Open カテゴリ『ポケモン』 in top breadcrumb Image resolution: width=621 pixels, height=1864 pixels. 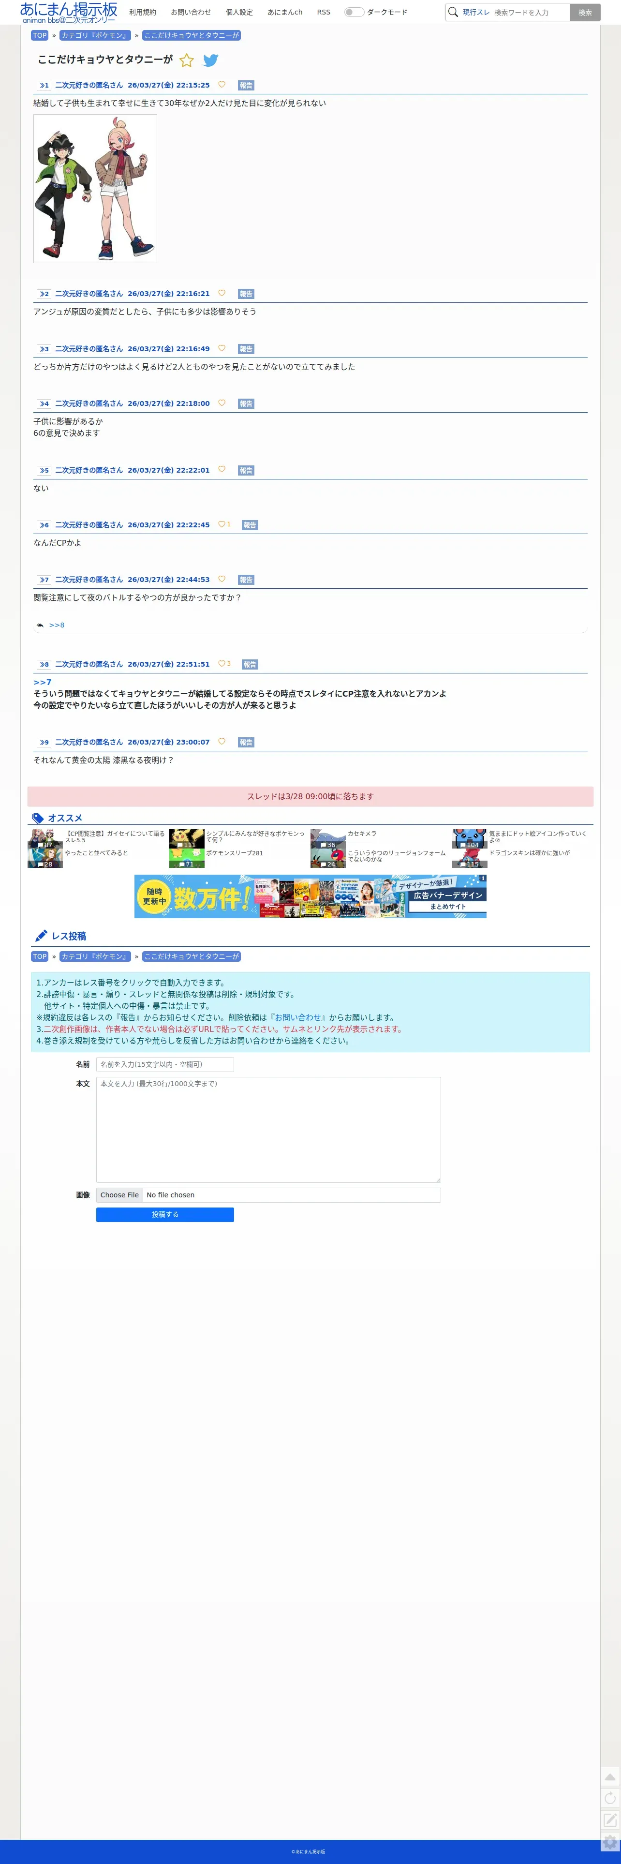95,35
